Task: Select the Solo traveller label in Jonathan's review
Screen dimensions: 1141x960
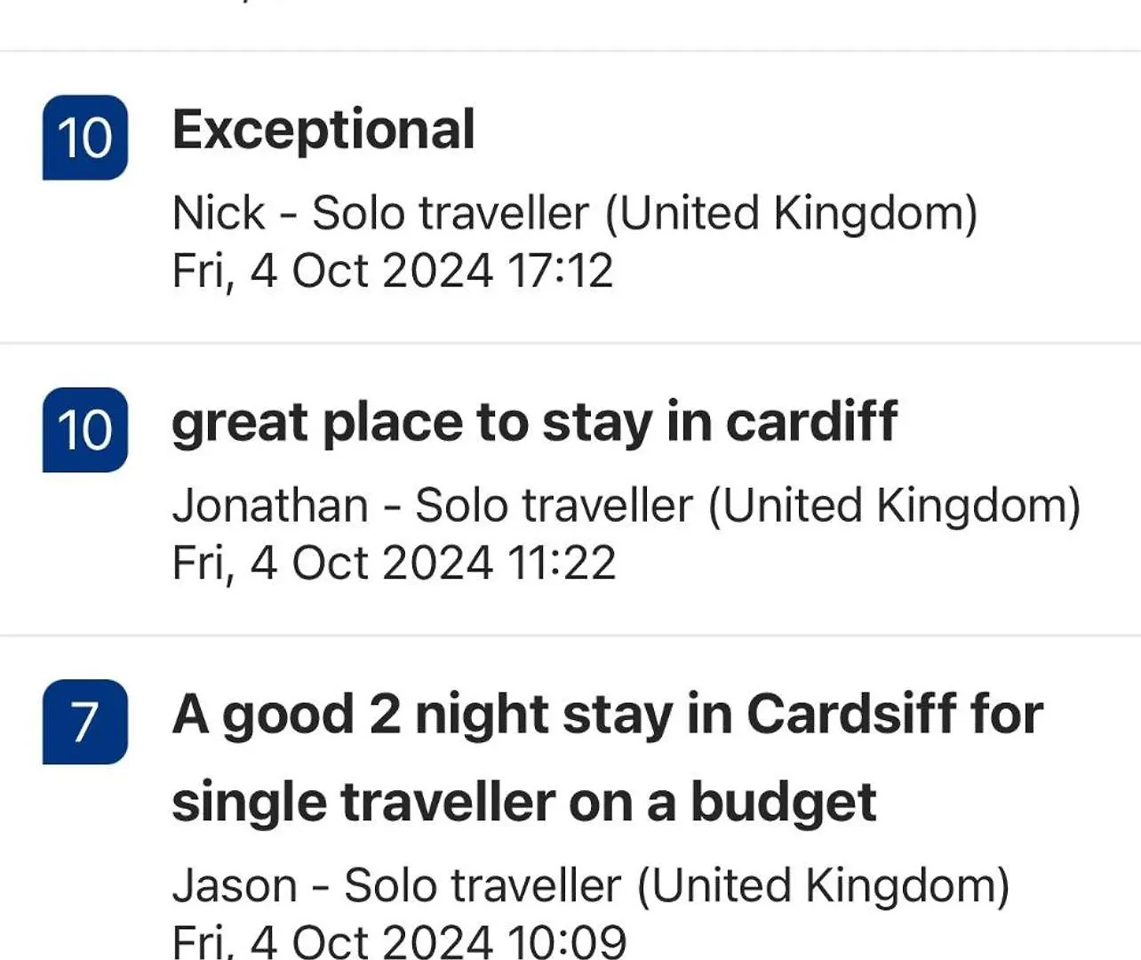Action: coord(554,506)
